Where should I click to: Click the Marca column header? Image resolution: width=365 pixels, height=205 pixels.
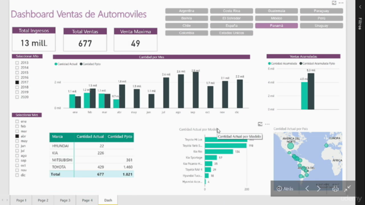tap(62, 137)
